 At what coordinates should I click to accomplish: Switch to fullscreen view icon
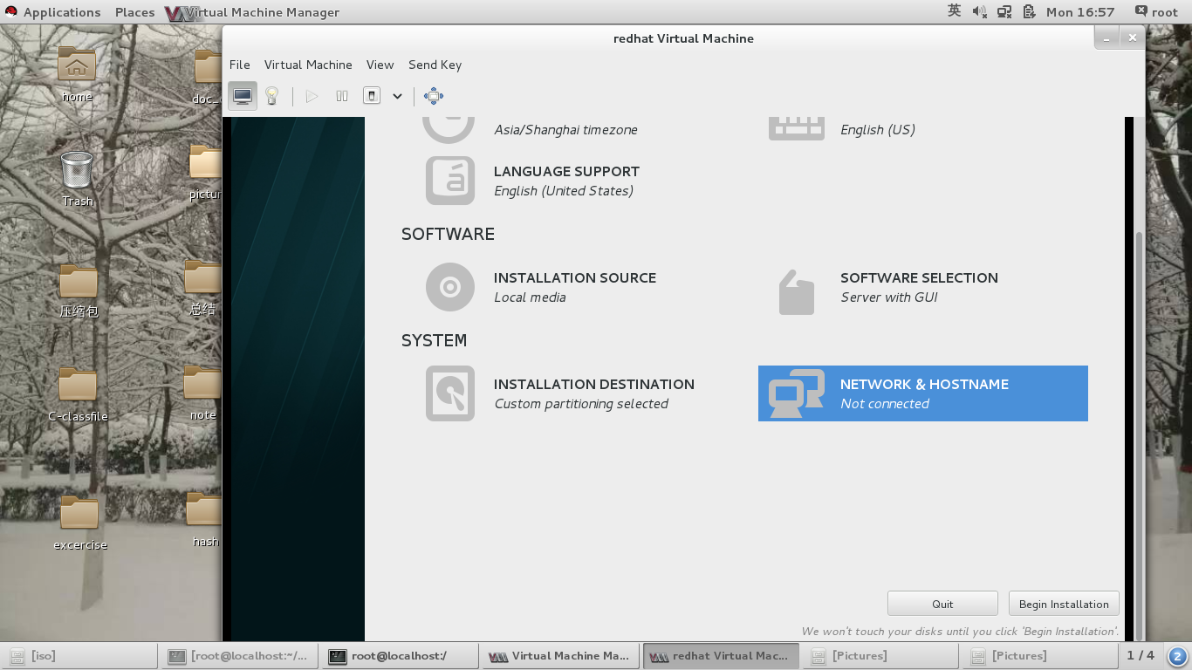[x=434, y=96]
